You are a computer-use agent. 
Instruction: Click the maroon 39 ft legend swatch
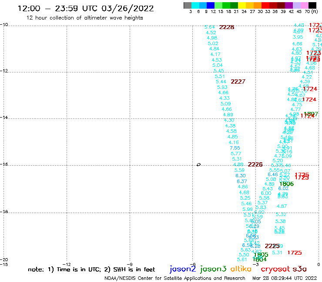point(281,5)
